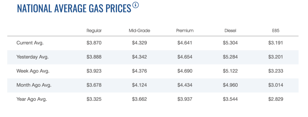Click the Month Ago Avg. row label
Screen dimensions: 308x117
(x=34, y=85)
